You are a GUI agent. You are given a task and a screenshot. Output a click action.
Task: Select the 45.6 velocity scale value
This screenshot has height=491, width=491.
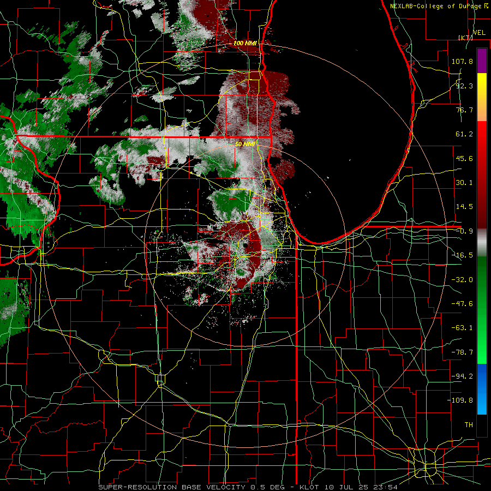tap(464, 158)
